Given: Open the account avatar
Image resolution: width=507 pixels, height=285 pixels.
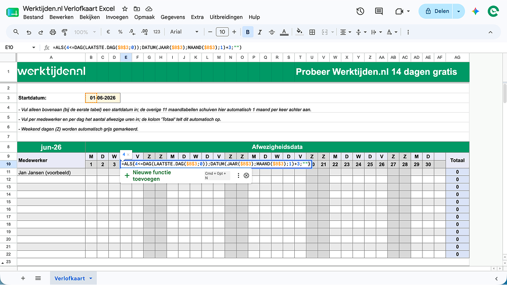Looking at the screenshot, I should (493, 11).
